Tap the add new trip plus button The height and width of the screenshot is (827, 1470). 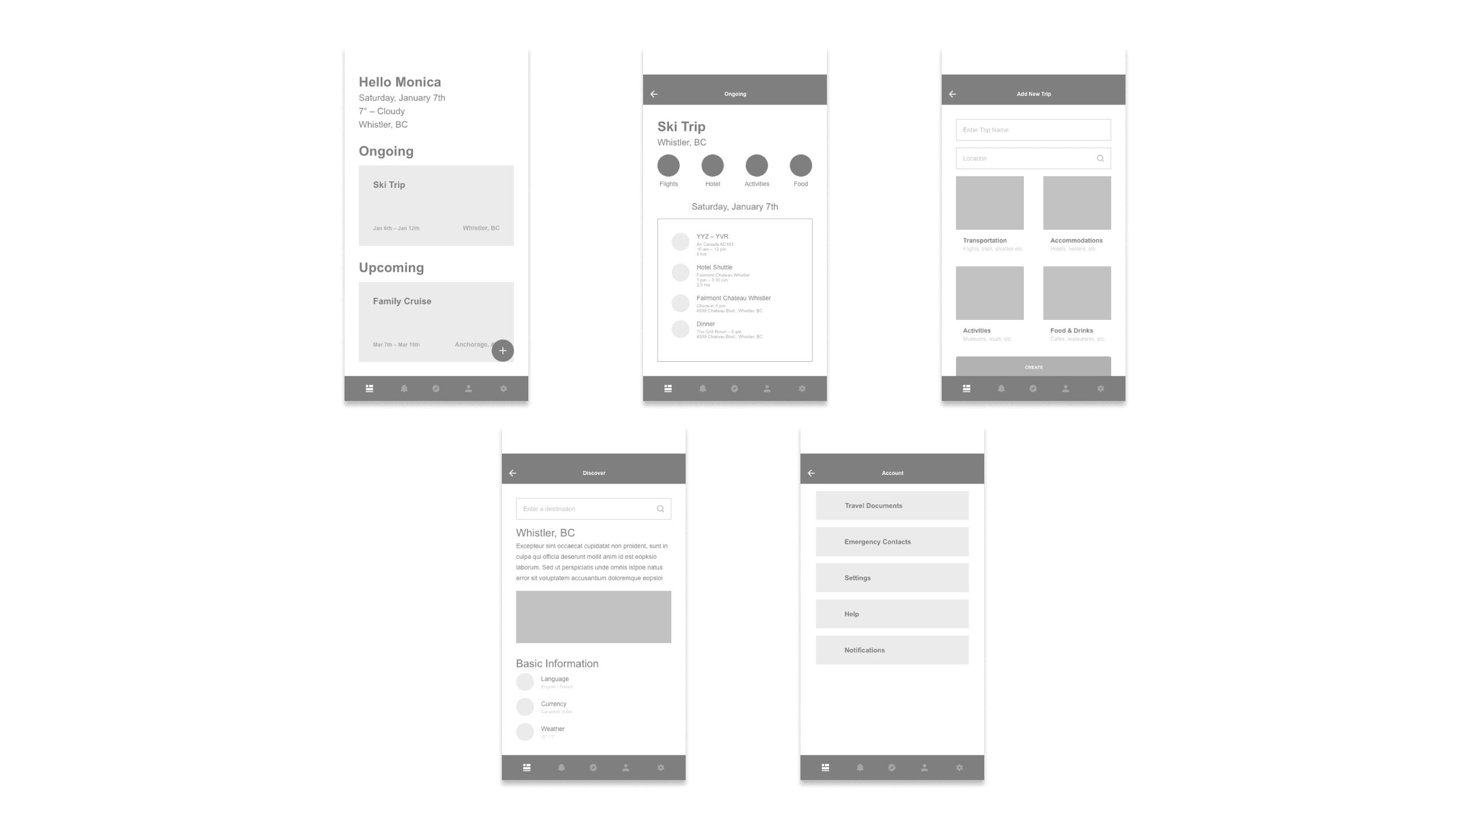click(x=503, y=350)
